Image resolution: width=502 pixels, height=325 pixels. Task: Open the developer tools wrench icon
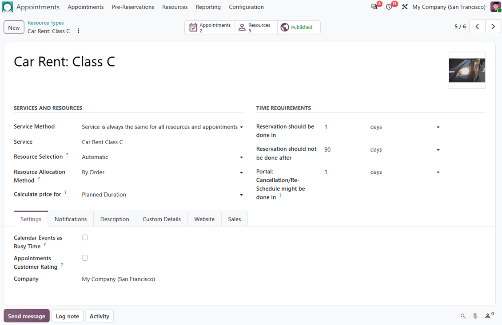click(x=405, y=7)
